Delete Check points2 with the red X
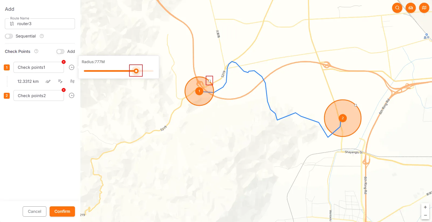Image resolution: width=432 pixels, height=222 pixels. point(64,90)
